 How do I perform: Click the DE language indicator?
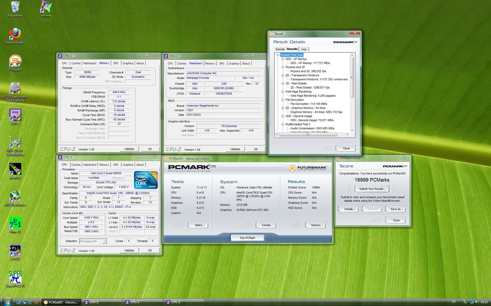454,302
